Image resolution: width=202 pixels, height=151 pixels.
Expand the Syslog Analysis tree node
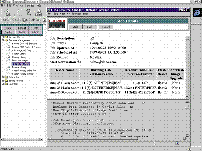tap(3, 81)
